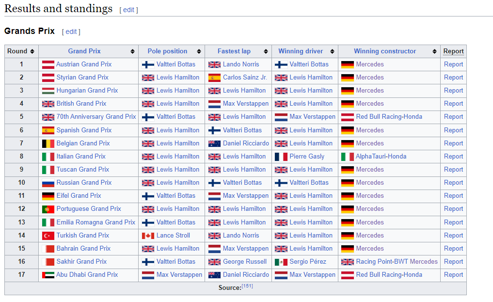Open Report link for Abu Dhabi Grand Prix
The height and width of the screenshot is (302, 493).
(x=453, y=275)
